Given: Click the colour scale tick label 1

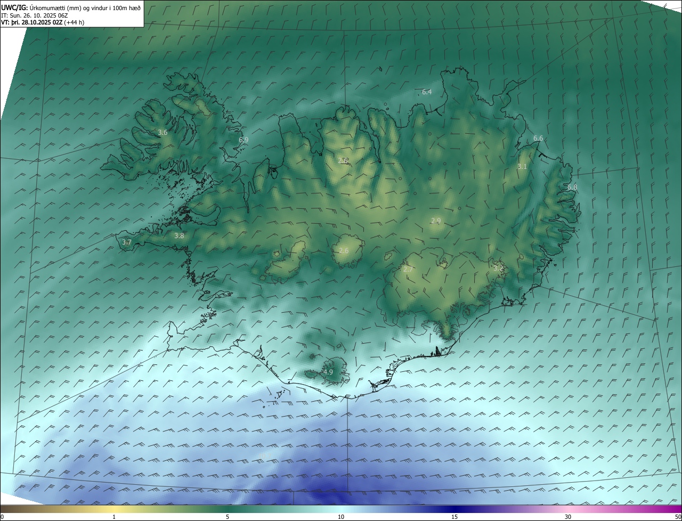Looking at the screenshot, I should click(114, 517).
